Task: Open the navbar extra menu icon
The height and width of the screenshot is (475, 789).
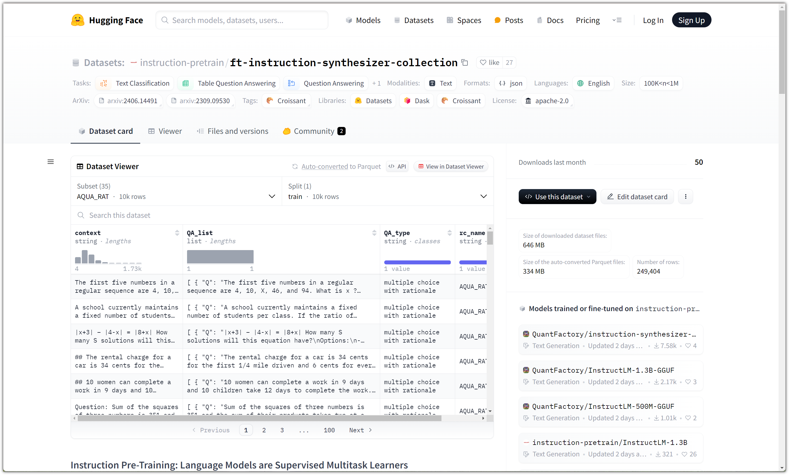Action: pyautogui.click(x=617, y=20)
